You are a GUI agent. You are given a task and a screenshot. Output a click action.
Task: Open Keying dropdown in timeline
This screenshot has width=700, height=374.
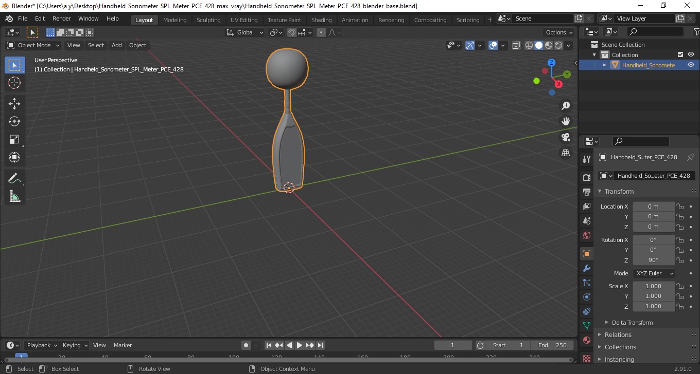[x=75, y=345]
